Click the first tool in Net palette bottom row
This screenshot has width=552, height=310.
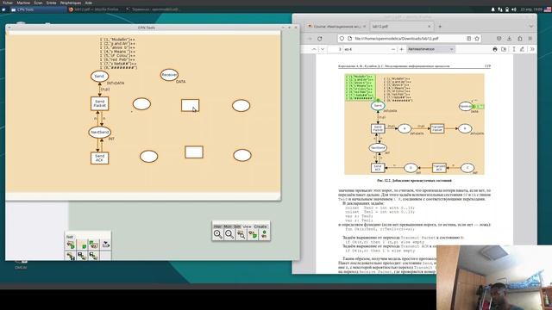[x=71, y=256]
